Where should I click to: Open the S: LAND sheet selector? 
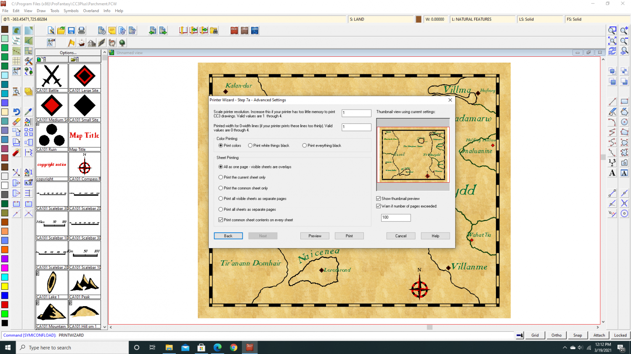381,19
